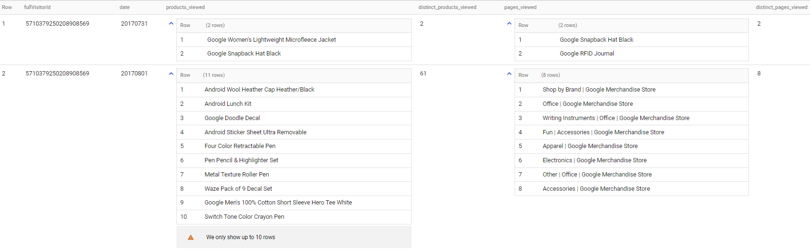Click the '(8 rows)' count label

point(551,75)
